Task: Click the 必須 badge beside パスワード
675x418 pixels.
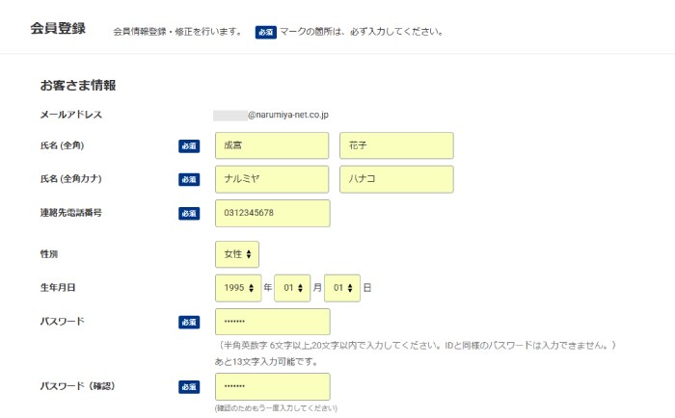Action: 189,322
